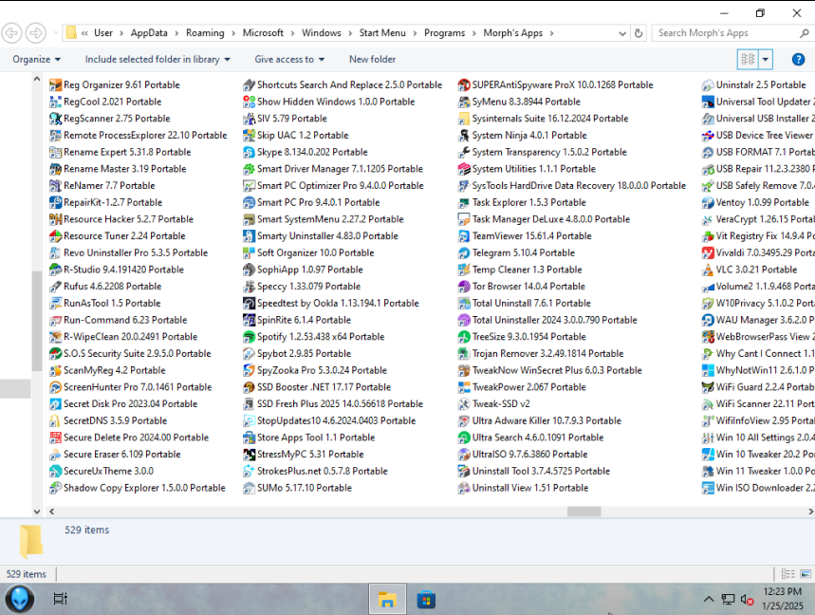815x615 pixels.
Task: Click the SSD Booster .NET 17.17 icon
Action: [x=249, y=387]
